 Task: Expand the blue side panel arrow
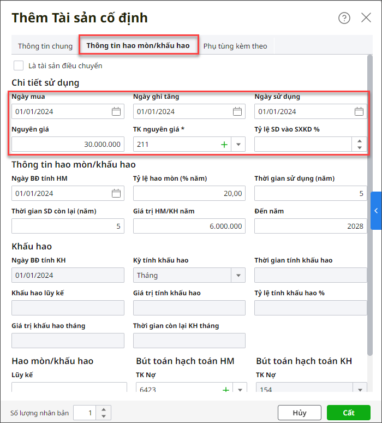(376, 211)
